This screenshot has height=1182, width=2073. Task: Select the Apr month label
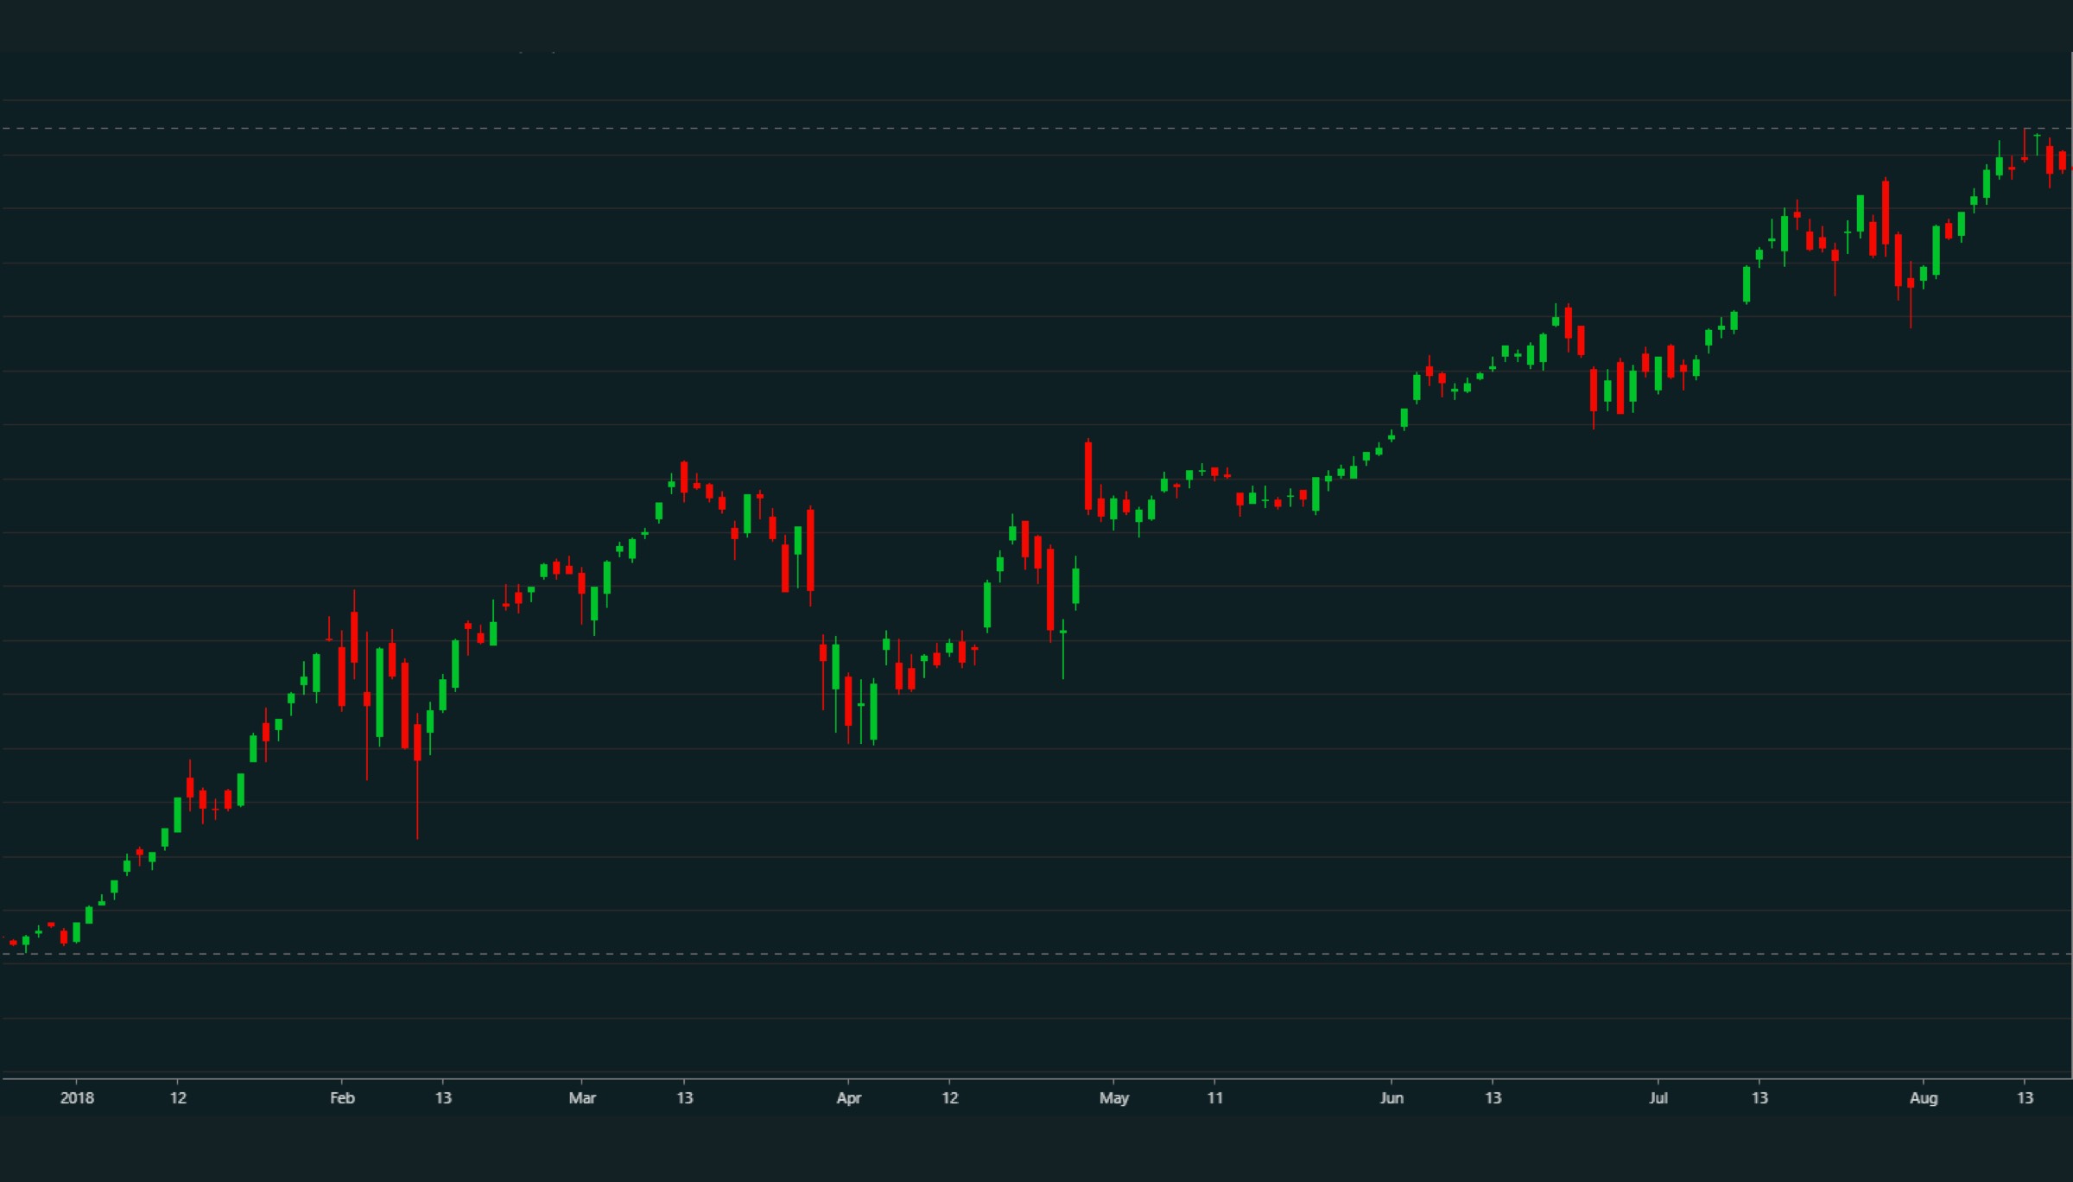click(849, 1098)
